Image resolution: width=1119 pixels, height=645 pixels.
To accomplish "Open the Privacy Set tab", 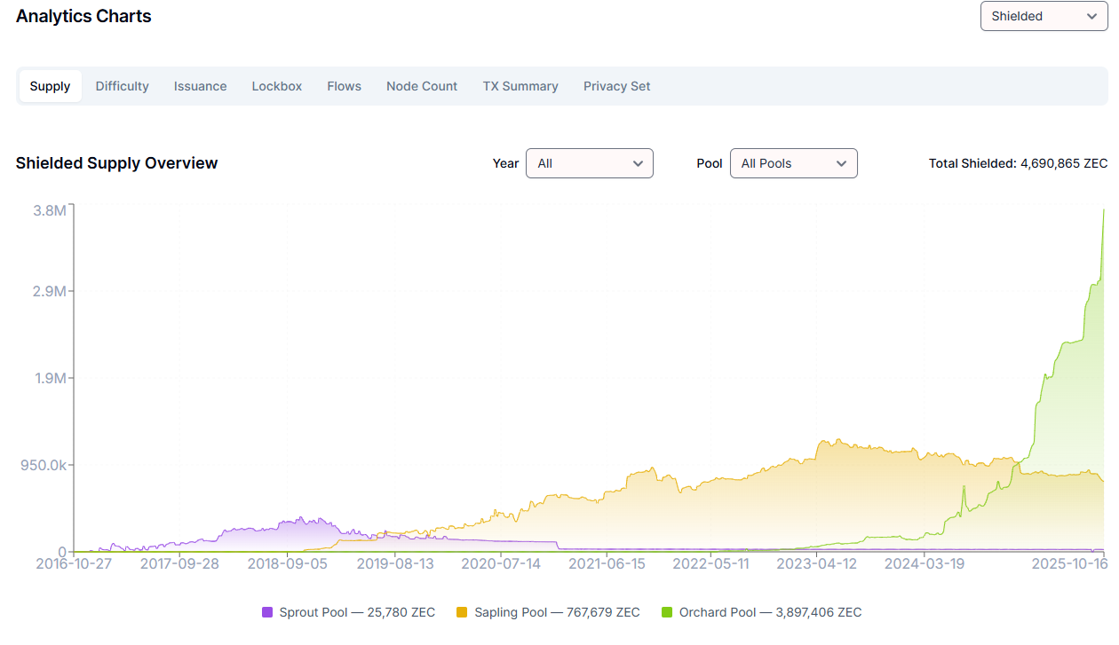I will click(616, 86).
